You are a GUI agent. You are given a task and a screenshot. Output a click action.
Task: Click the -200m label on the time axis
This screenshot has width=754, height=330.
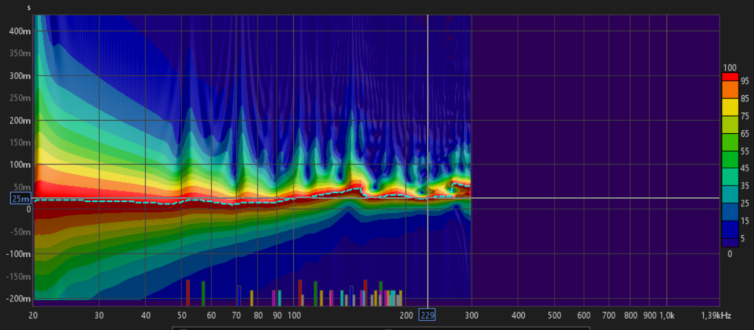click(x=20, y=298)
